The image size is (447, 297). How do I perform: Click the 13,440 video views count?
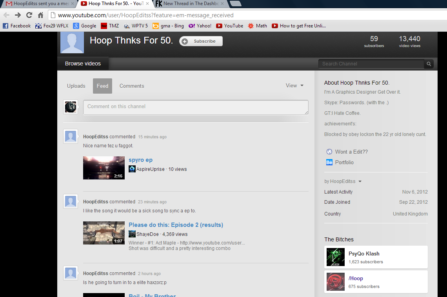click(x=410, y=41)
